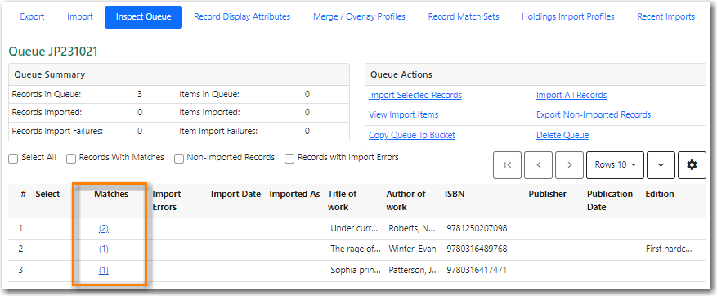Open Record Display Attributes tab

[242, 17]
